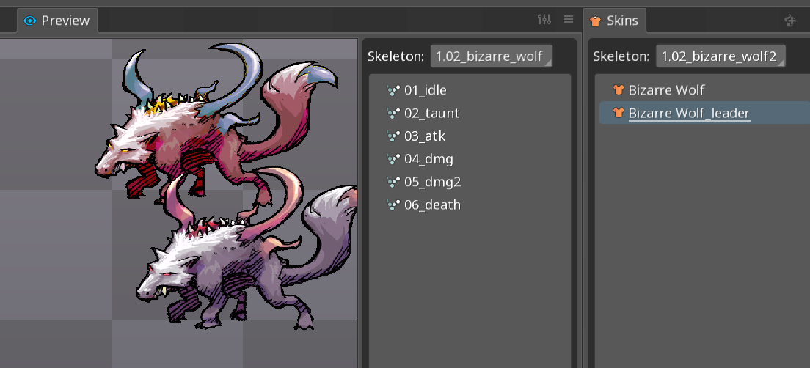Image resolution: width=810 pixels, height=368 pixels.
Task: Select the 05_dmg2 animation
Action: [432, 183]
